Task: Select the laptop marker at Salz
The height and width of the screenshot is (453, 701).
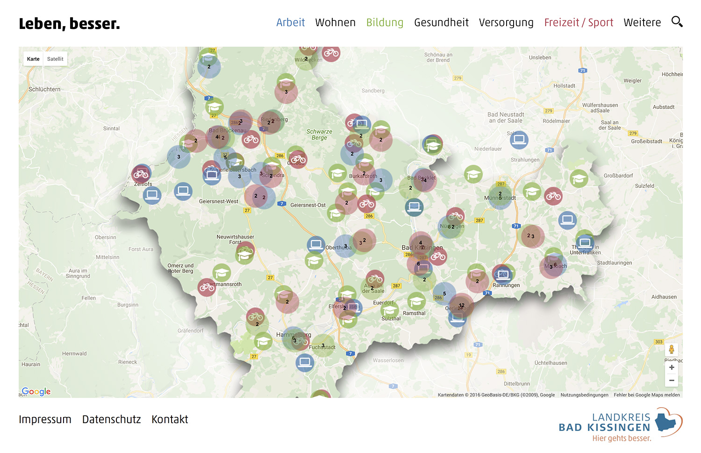Action: point(519,140)
